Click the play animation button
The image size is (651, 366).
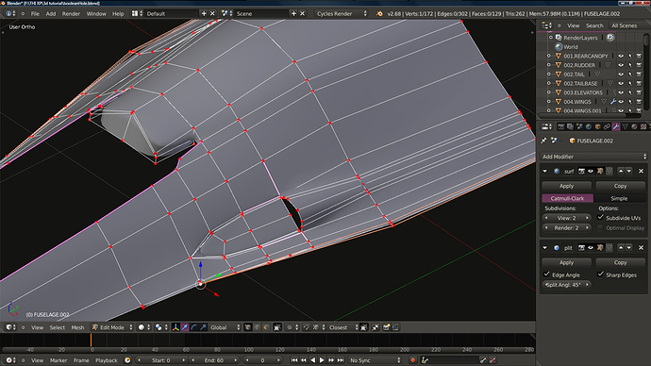click(322, 360)
